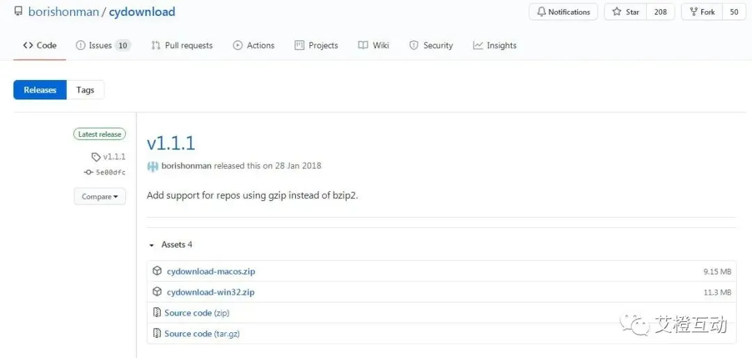This screenshot has height=358, width=752.
Task: Click the bell icon in Notifications
Action: 542,12
